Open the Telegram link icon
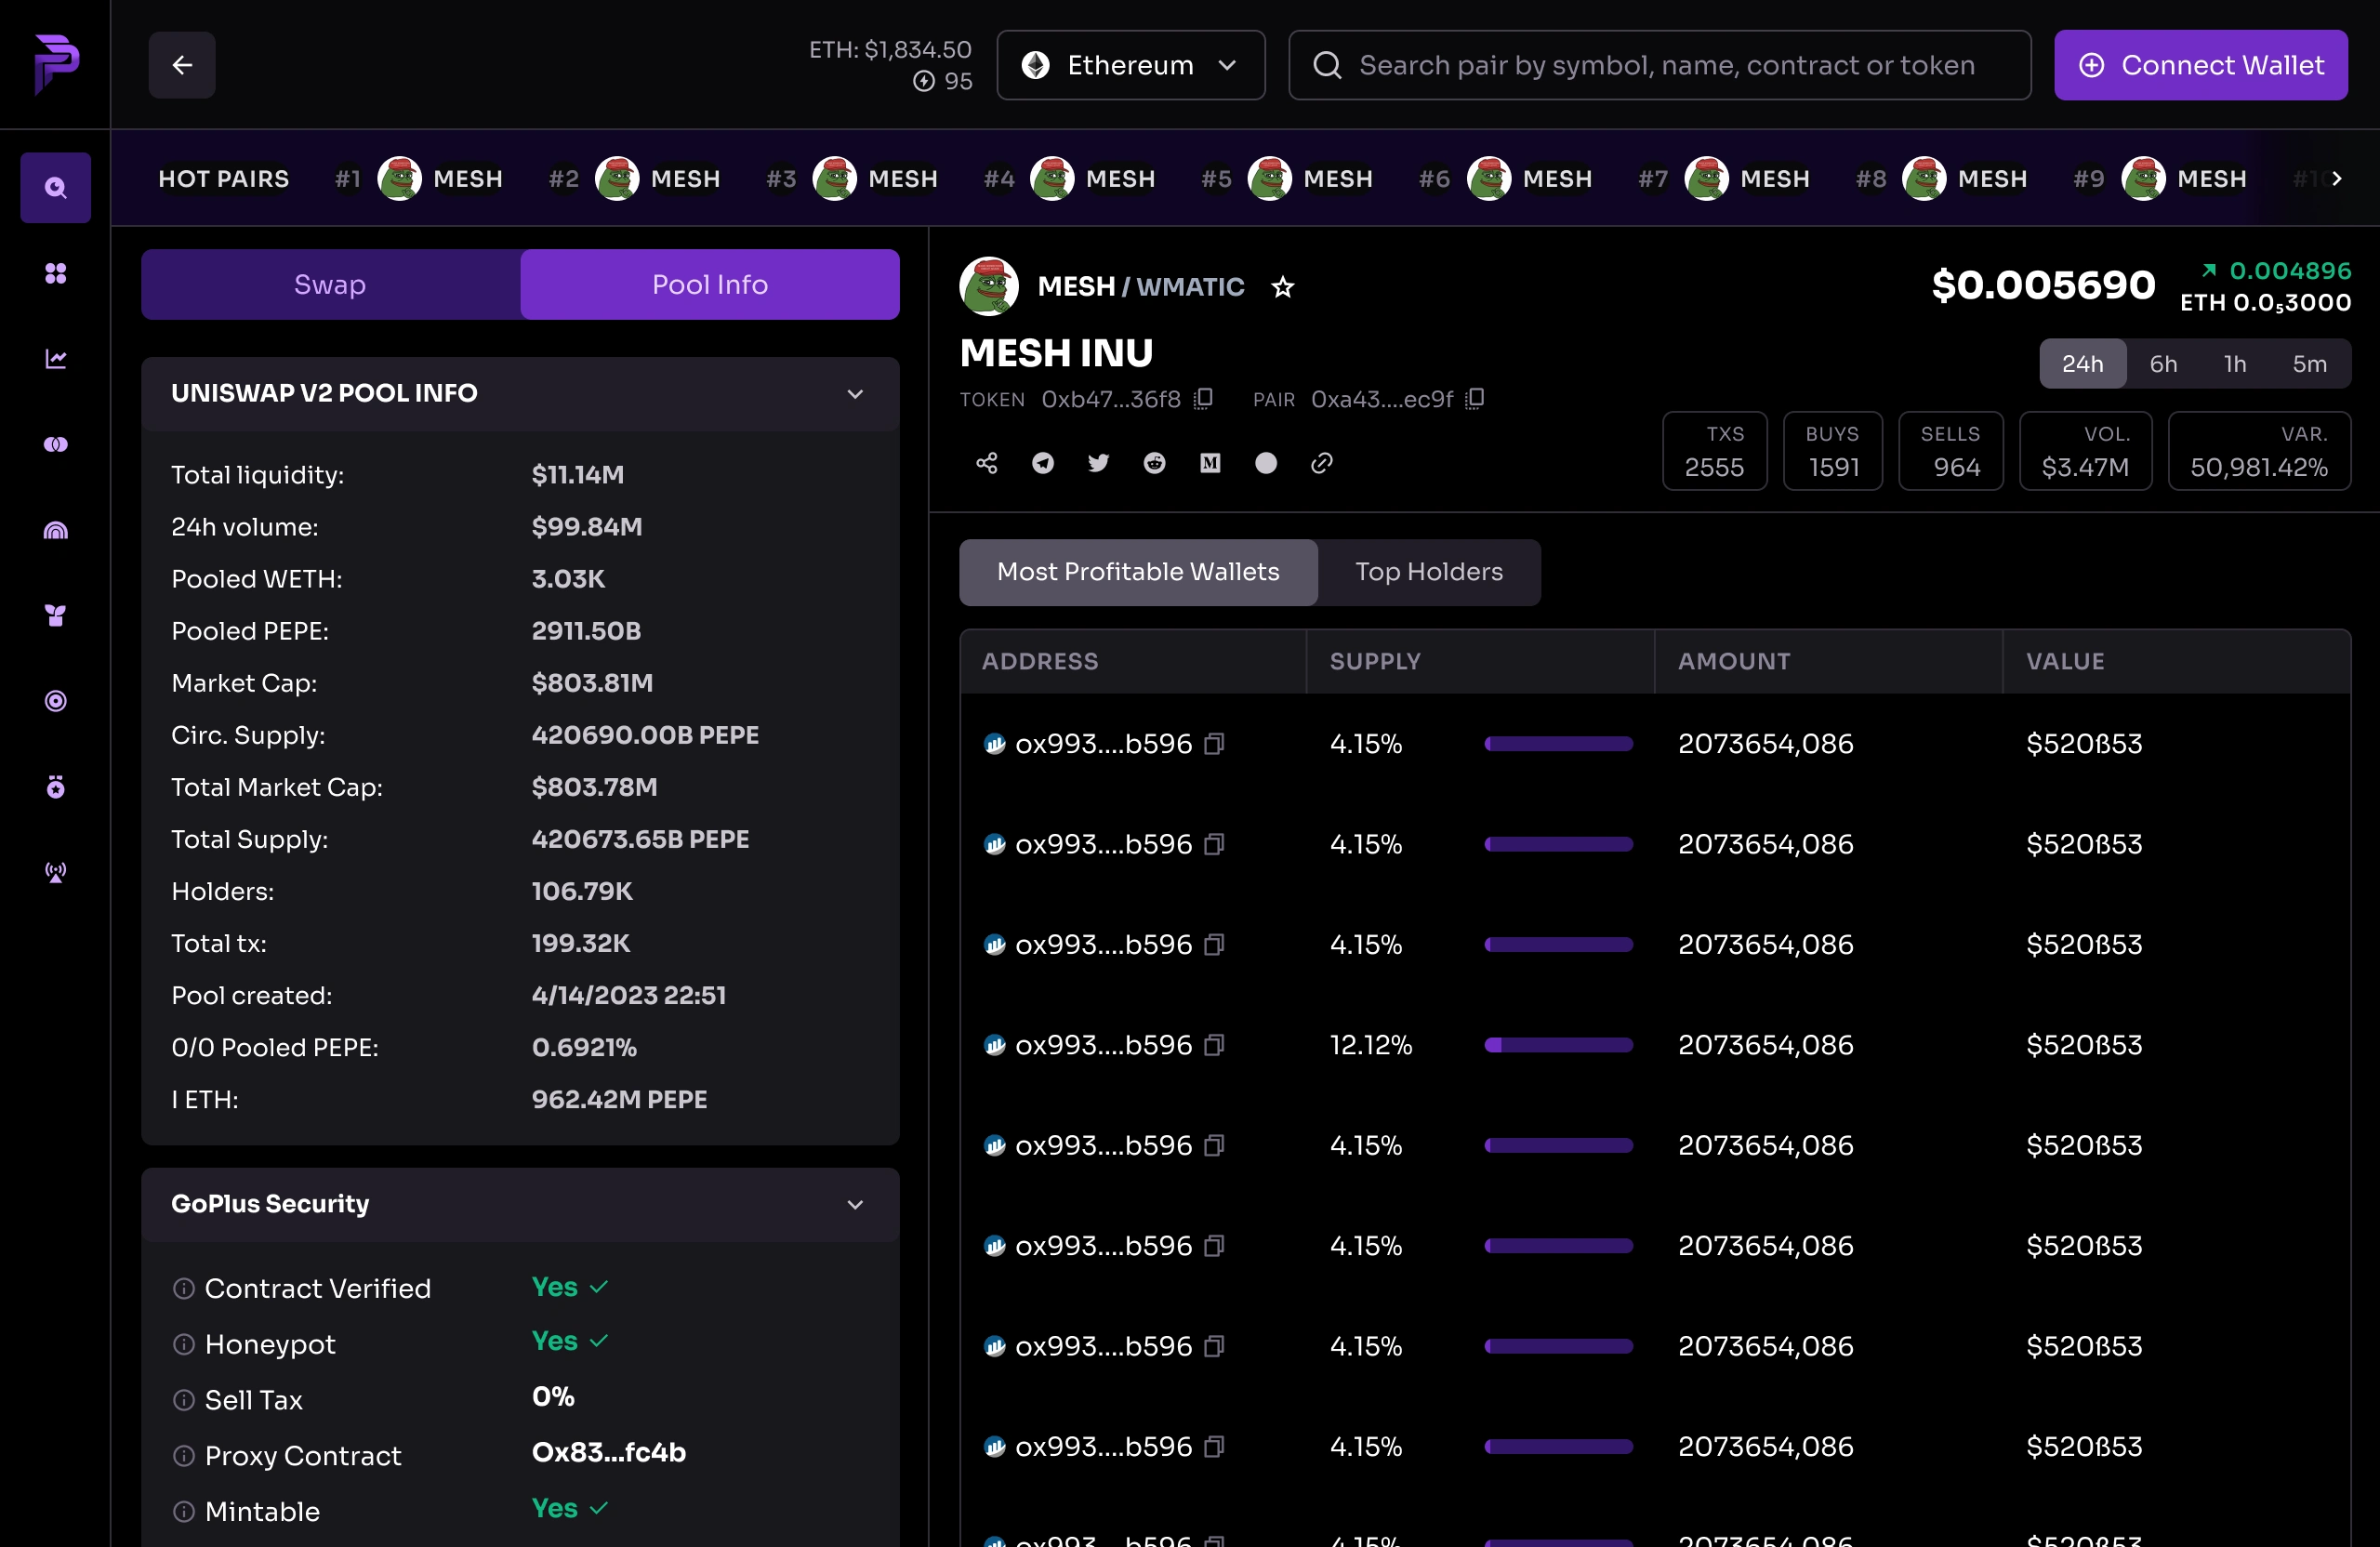Screen dimensions: 2380x1547 [x=1043, y=463]
